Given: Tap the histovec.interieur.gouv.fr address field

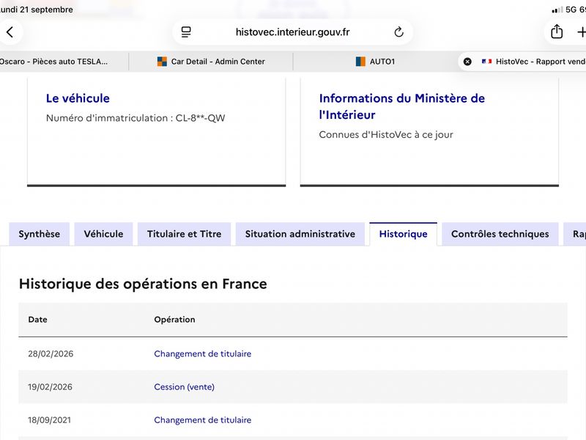Looking at the screenshot, I should [292, 32].
